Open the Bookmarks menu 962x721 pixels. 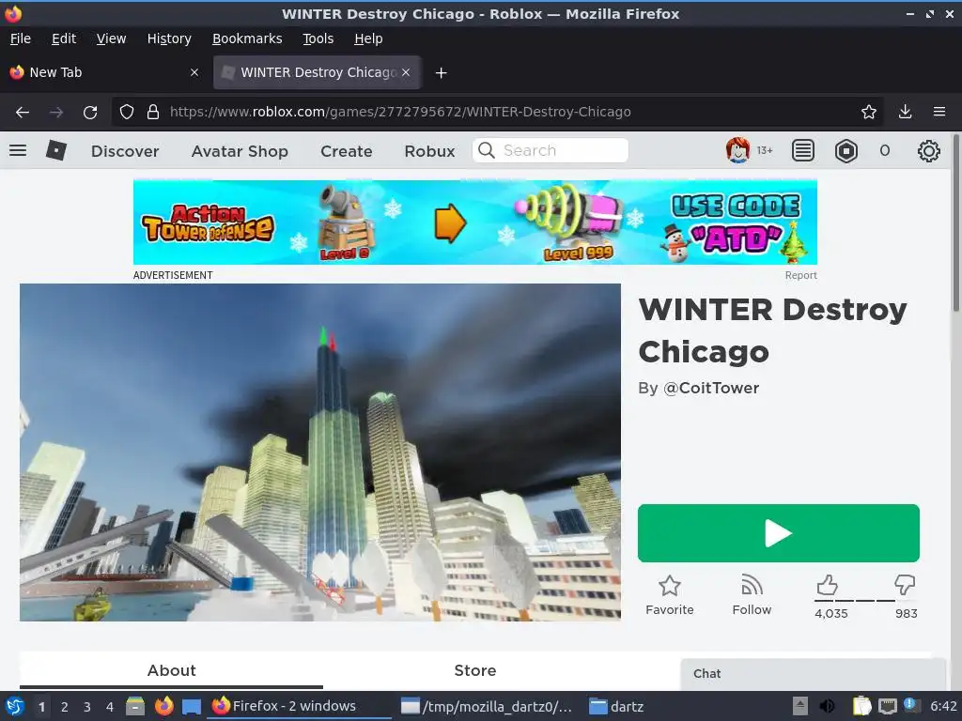point(247,38)
